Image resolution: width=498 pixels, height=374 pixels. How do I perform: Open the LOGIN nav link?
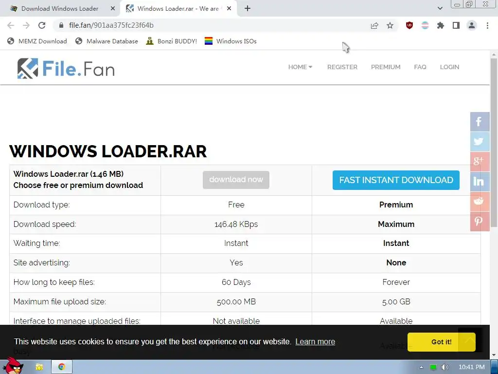(x=449, y=67)
